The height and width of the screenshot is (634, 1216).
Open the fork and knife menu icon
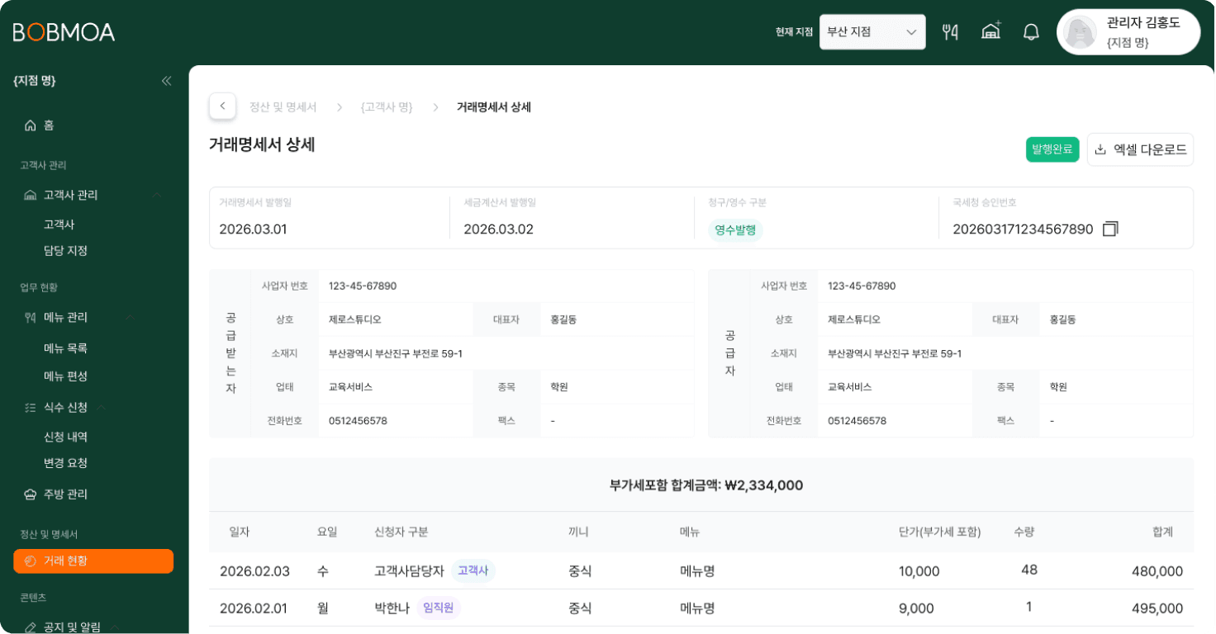(950, 32)
